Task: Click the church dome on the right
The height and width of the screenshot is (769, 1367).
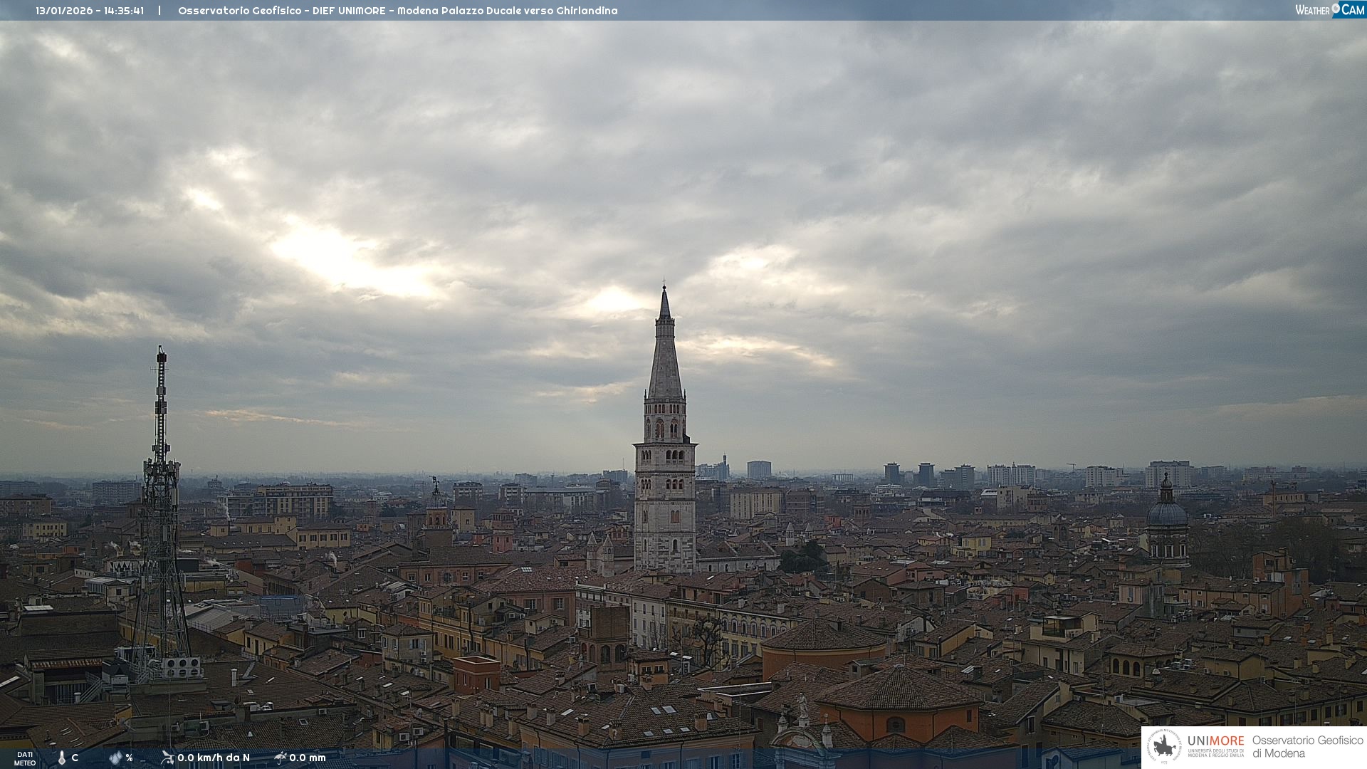Action: tap(1167, 513)
